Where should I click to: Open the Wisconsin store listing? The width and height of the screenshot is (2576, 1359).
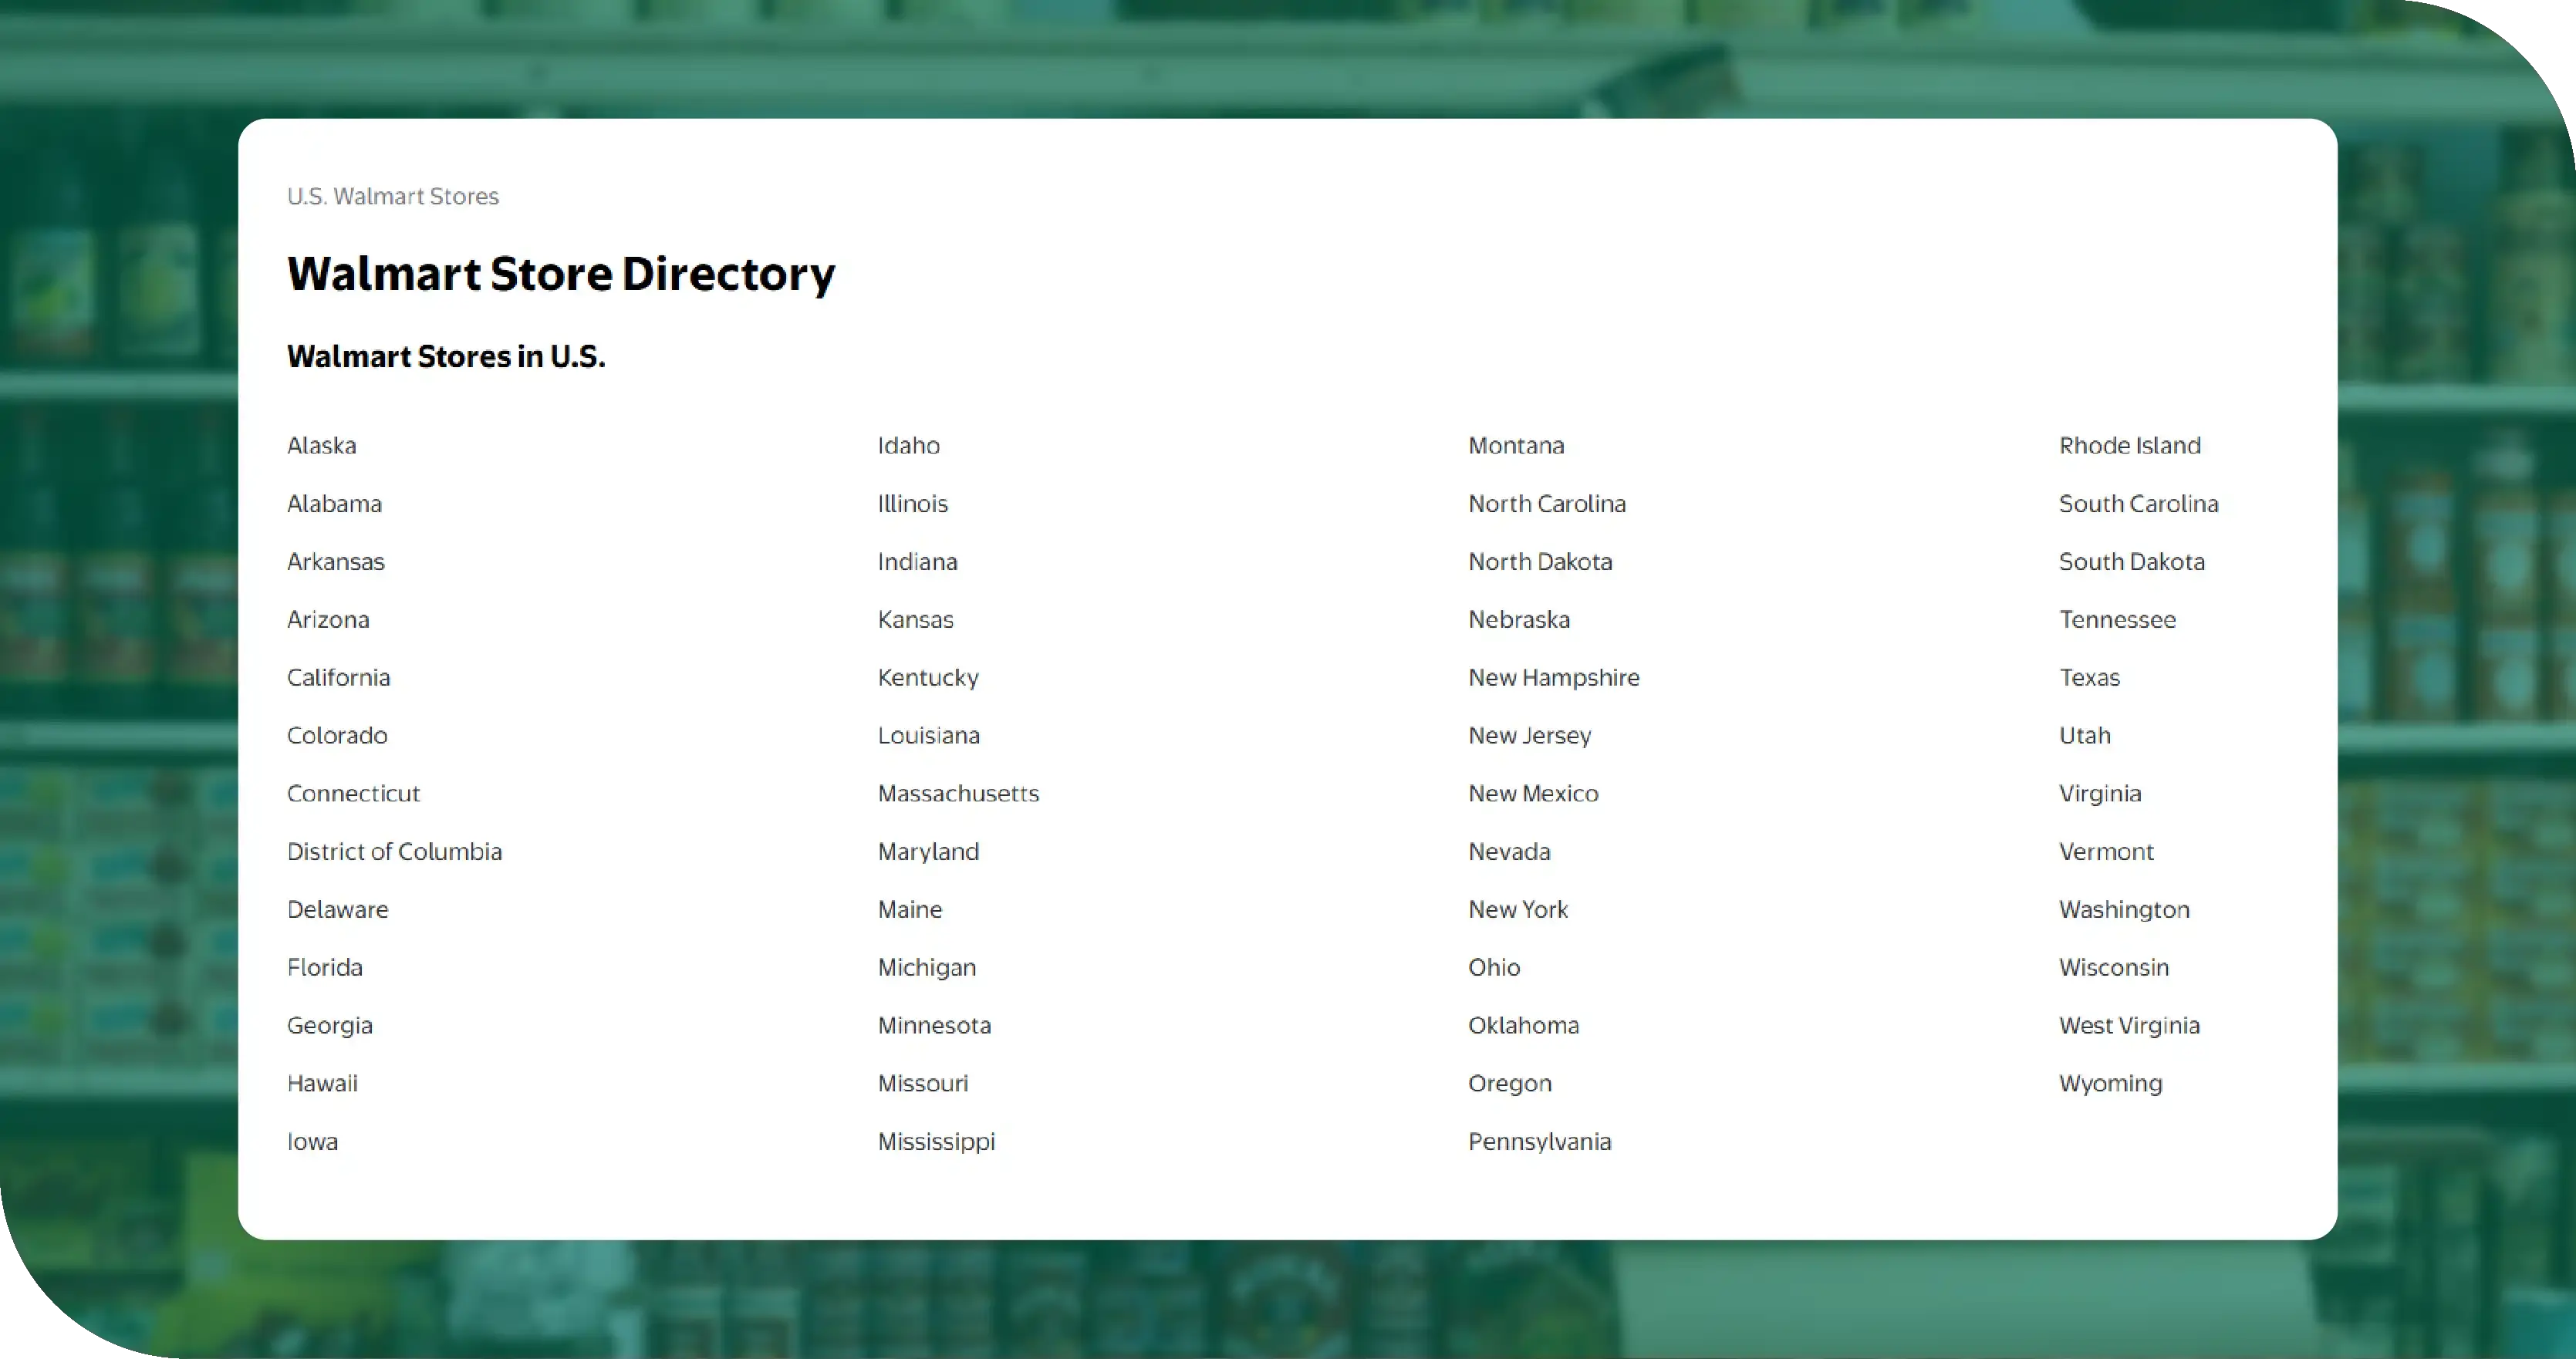point(2114,967)
